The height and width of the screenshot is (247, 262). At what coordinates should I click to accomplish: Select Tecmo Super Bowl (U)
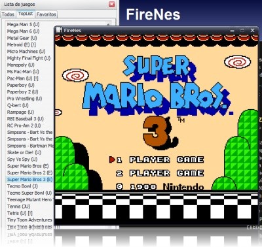[x=29, y=193]
